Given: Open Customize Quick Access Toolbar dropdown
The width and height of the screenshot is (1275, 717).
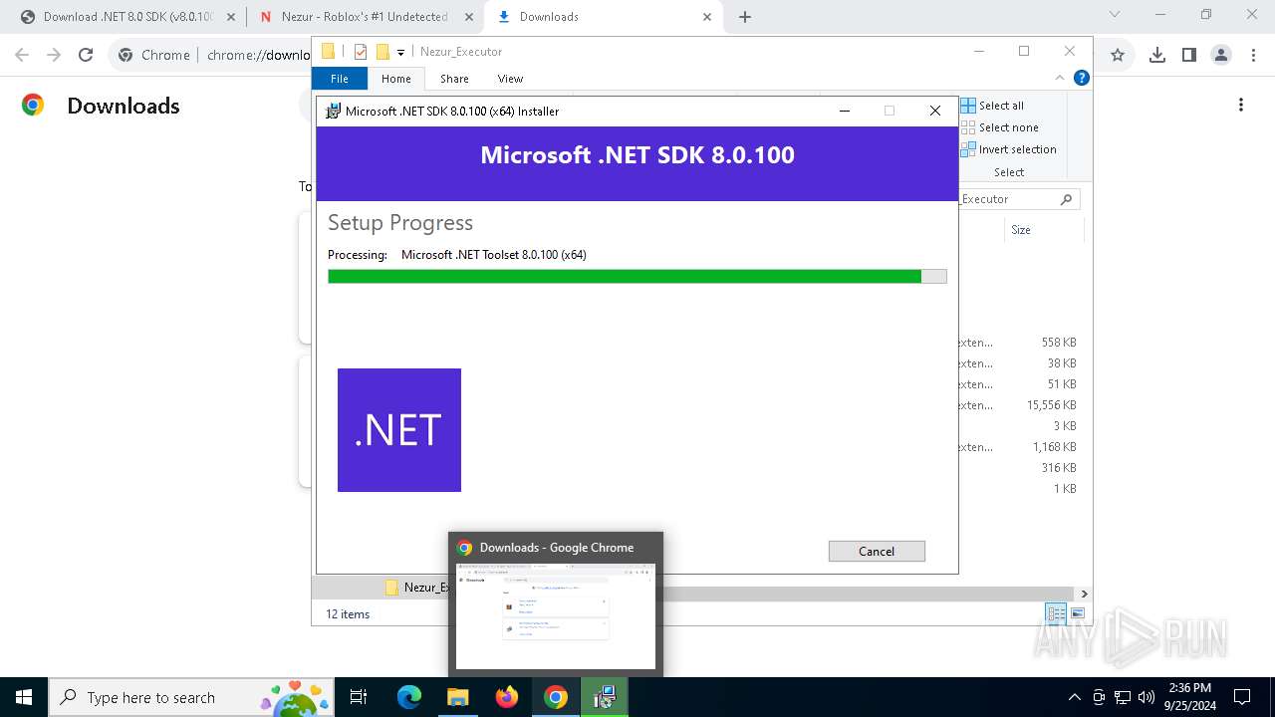Looking at the screenshot, I should (x=400, y=52).
